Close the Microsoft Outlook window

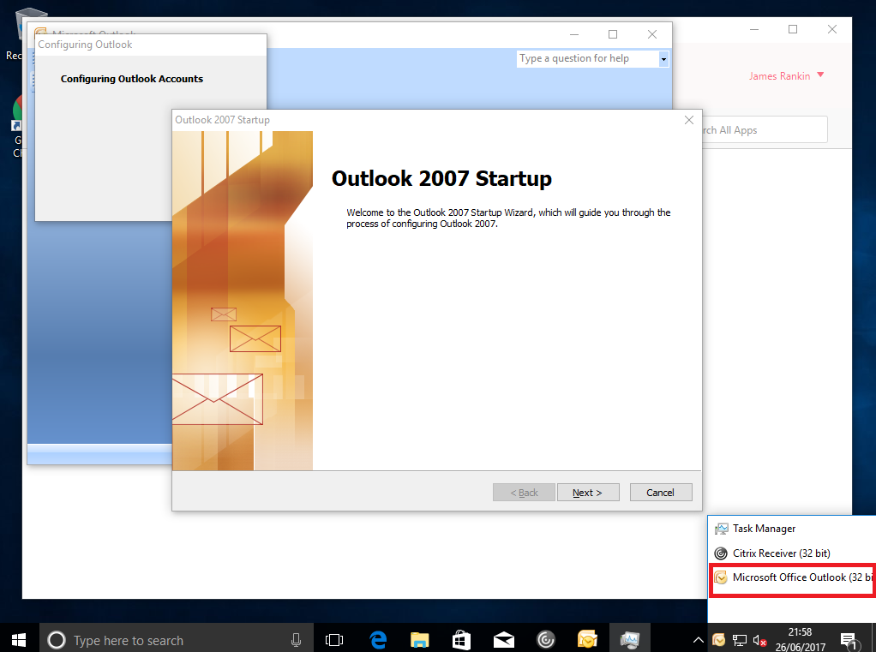(x=652, y=34)
